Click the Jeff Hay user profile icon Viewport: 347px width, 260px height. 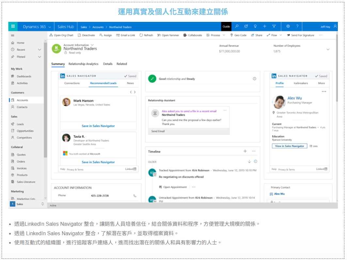(x=335, y=26)
